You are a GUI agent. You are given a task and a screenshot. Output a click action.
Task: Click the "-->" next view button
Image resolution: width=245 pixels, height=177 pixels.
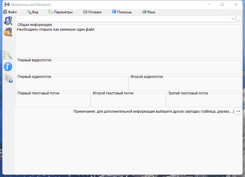pyautogui.click(x=238, y=111)
